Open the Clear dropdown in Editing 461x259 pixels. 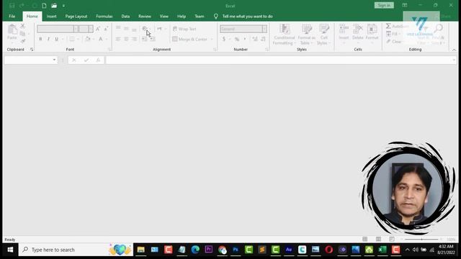[394, 42]
